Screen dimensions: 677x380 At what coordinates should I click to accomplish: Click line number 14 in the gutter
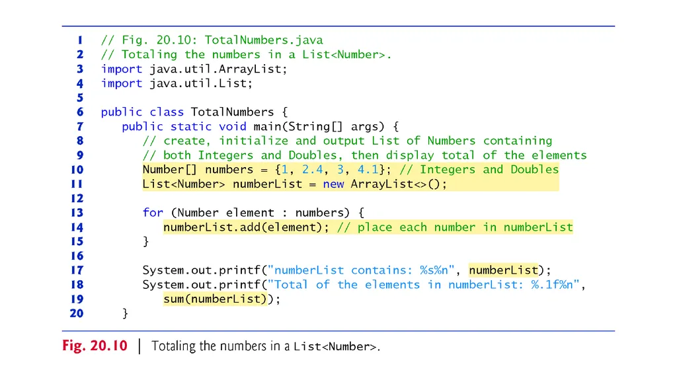(x=77, y=227)
